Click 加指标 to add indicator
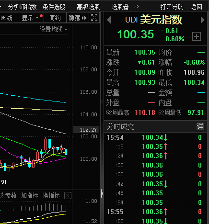209x224 pixels. 29,195
